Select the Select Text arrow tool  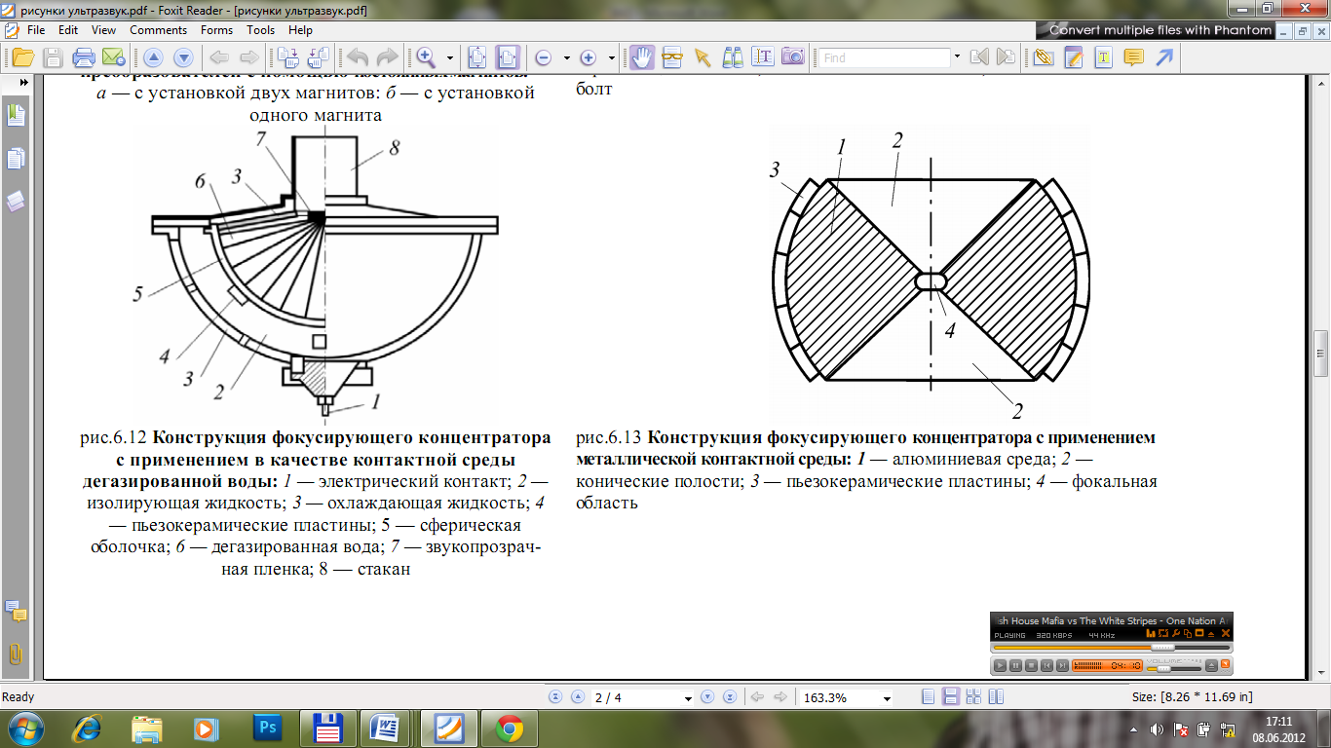(702, 56)
